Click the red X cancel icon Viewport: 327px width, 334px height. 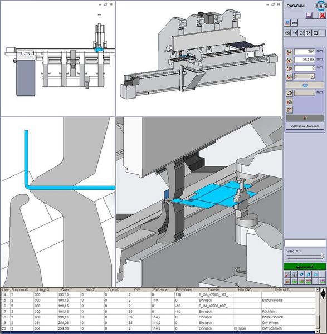[x=322, y=16]
